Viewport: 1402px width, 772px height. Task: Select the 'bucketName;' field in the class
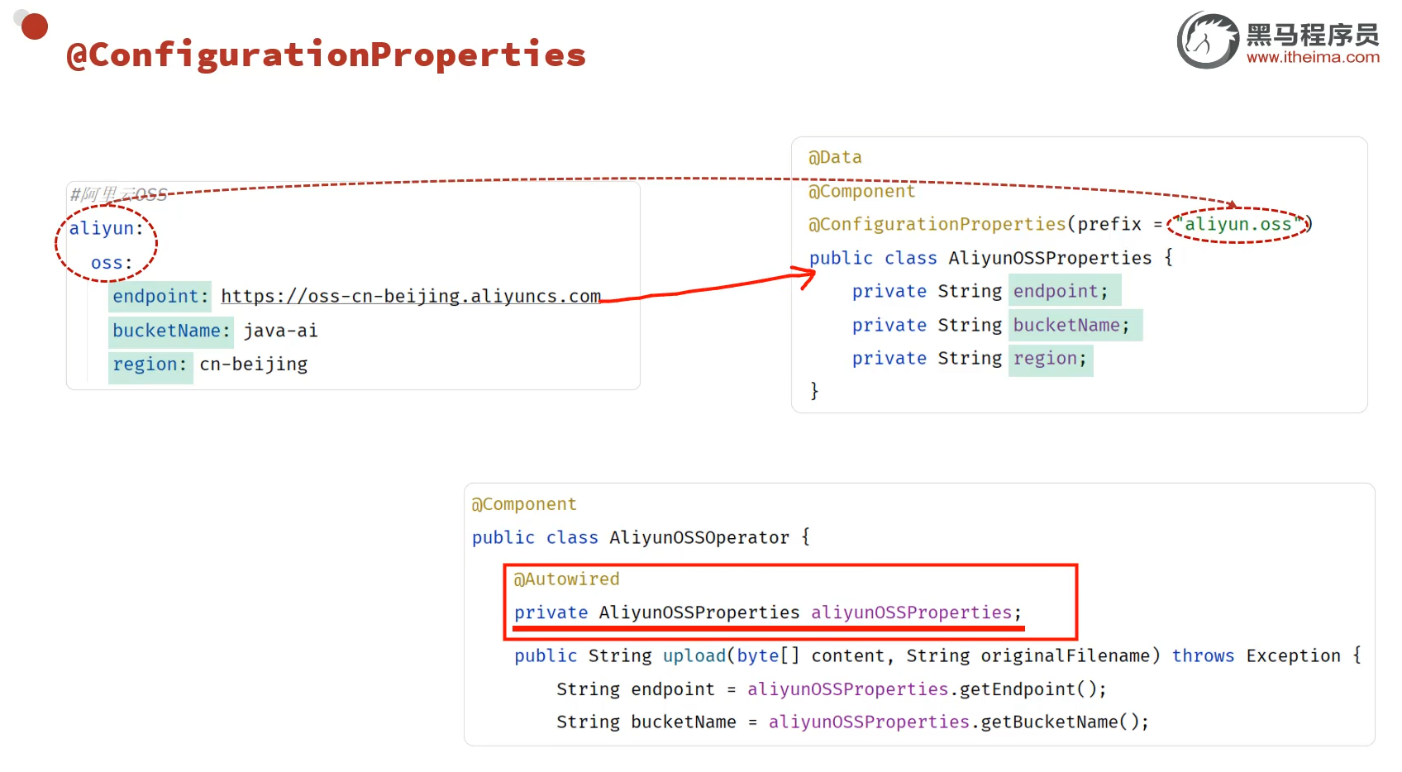1075,325
